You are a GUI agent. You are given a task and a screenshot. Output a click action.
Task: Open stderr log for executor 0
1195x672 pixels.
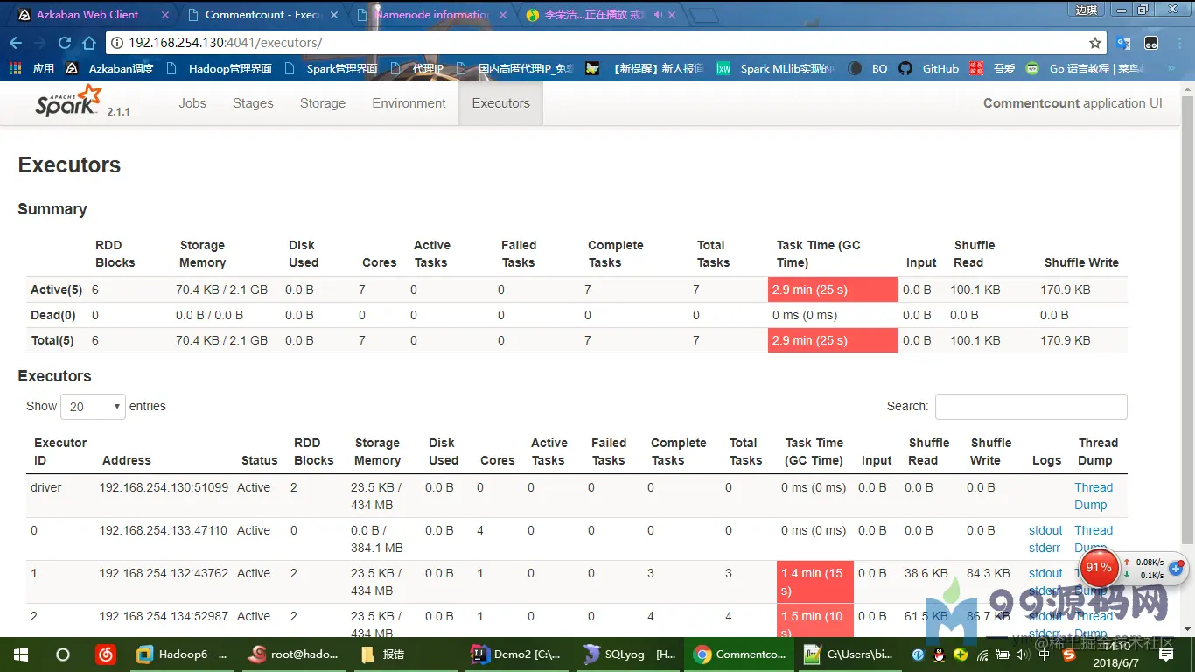point(1045,548)
